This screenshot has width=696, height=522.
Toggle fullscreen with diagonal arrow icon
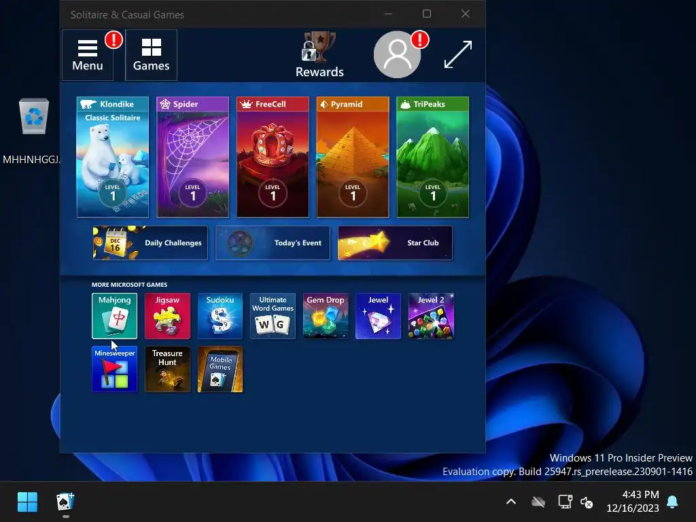[x=458, y=54]
